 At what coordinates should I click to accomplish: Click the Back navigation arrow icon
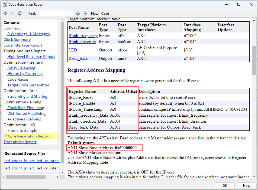(x=5, y=13)
